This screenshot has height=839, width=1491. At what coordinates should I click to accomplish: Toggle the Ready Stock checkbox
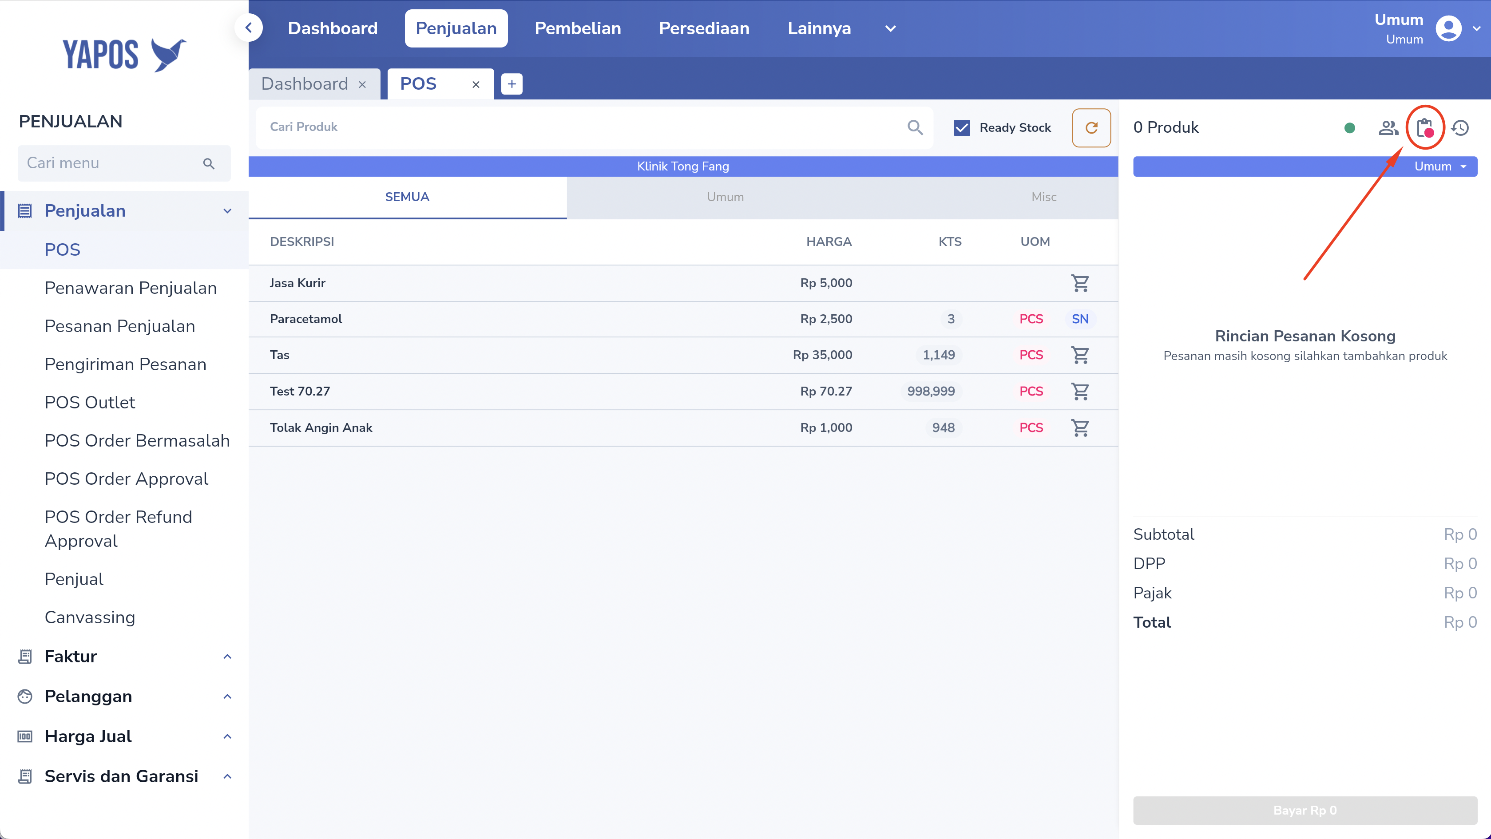[962, 127]
